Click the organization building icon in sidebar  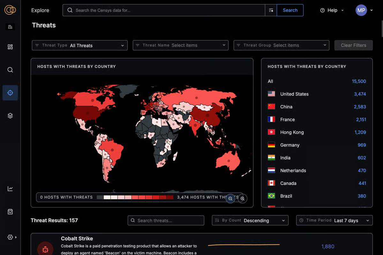pyautogui.click(x=10, y=26)
